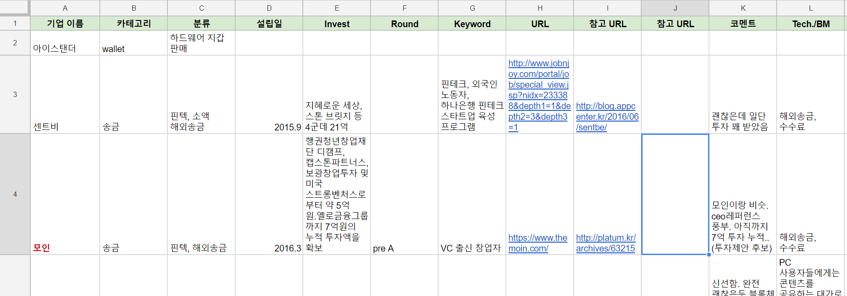847x296 pixels.
Task: Click column A header letter
Action: pos(65,8)
